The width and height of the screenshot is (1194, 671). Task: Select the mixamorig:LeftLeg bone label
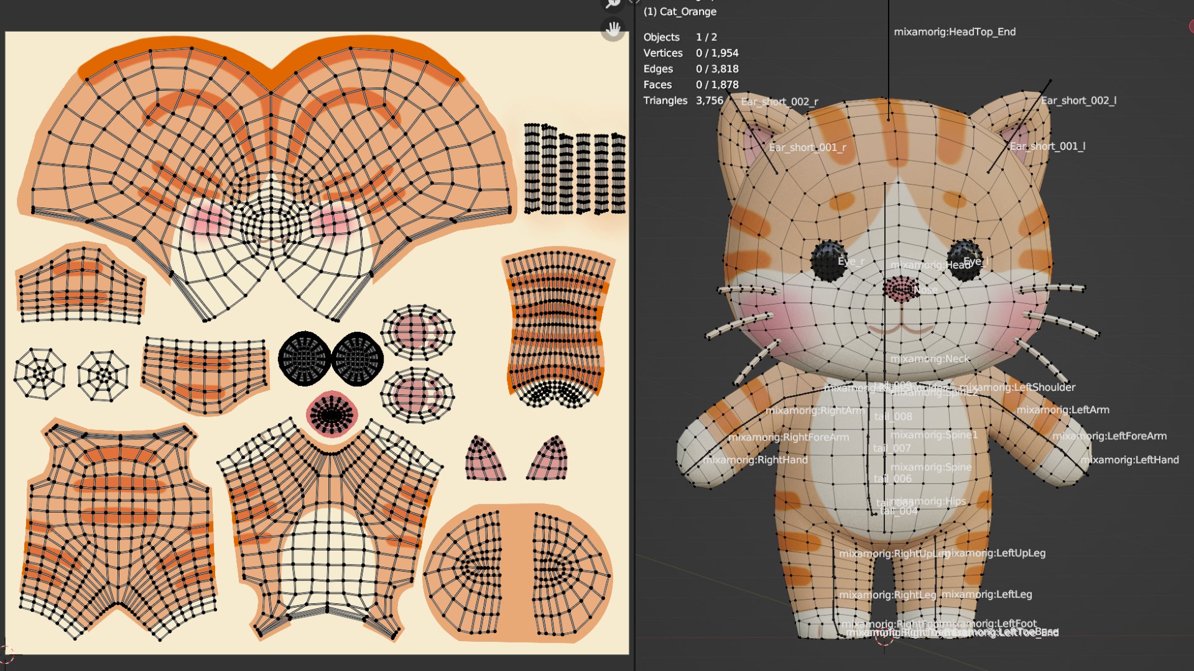coord(987,594)
